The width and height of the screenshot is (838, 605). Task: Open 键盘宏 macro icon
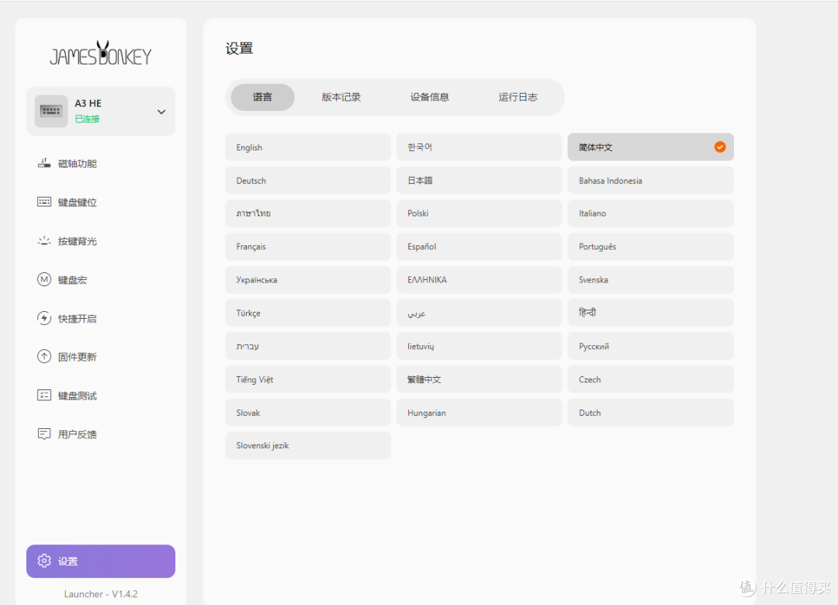(44, 279)
